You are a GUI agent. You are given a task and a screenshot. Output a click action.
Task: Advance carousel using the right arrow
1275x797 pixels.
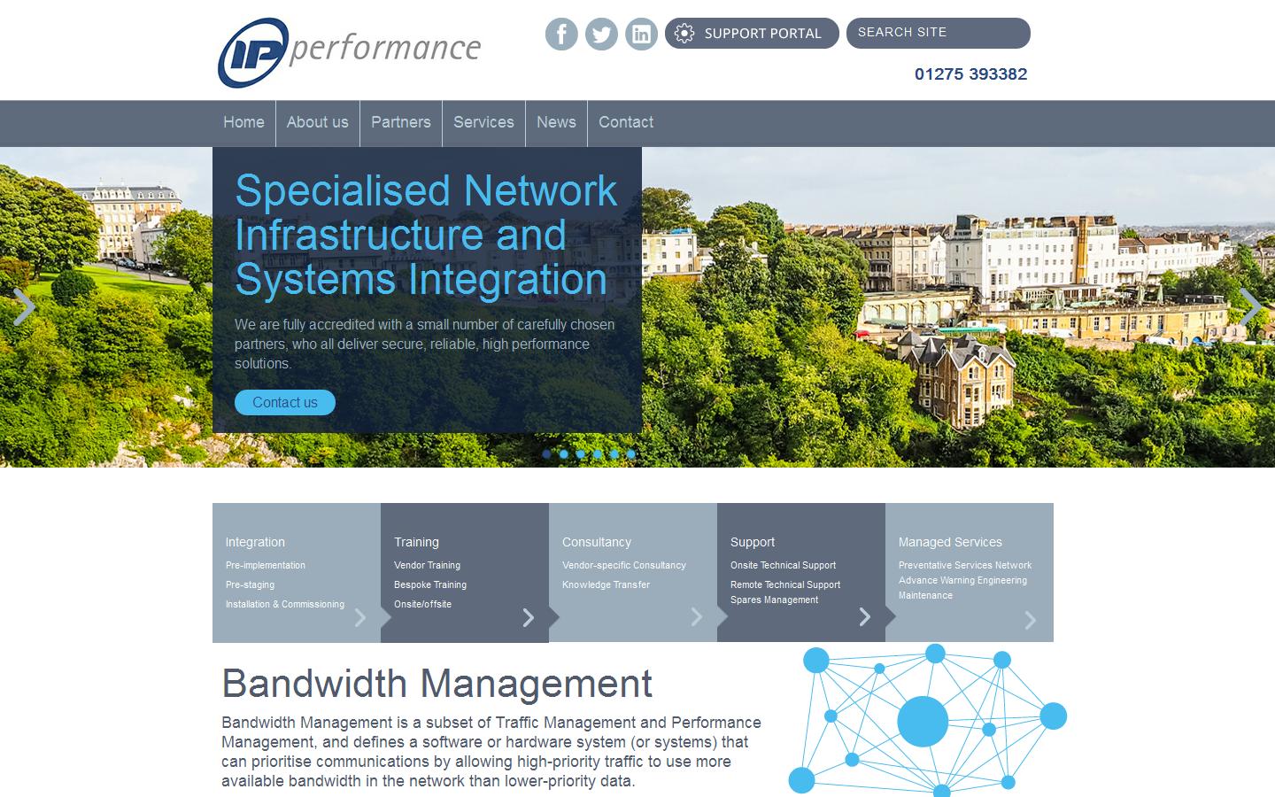click(1249, 307)
